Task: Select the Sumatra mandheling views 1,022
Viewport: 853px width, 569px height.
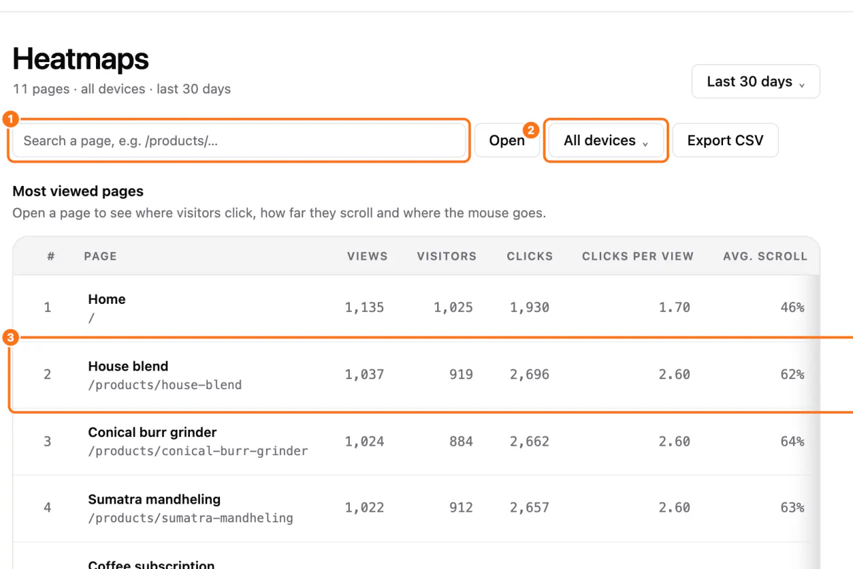Action: coord(365,508)
